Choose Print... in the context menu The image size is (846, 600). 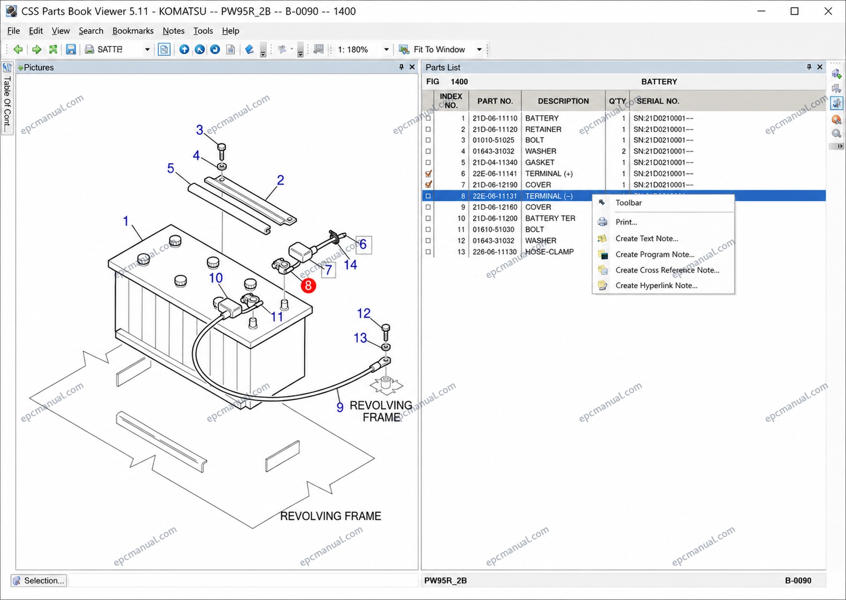[x=664, y=222]
